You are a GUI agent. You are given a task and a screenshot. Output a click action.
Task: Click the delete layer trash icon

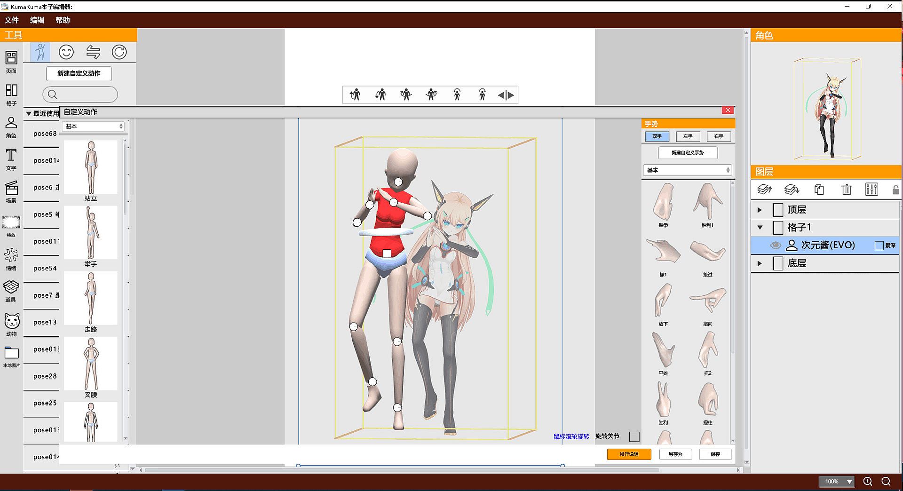846,190
